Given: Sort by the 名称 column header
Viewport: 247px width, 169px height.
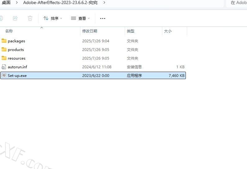Looking at the screenshot, I should tap(9, 31).
